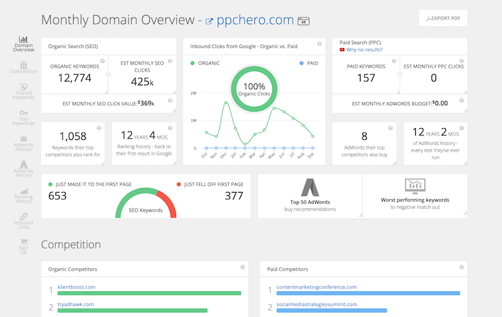Click help icon on Organic Competitors panel

(243, 267)
